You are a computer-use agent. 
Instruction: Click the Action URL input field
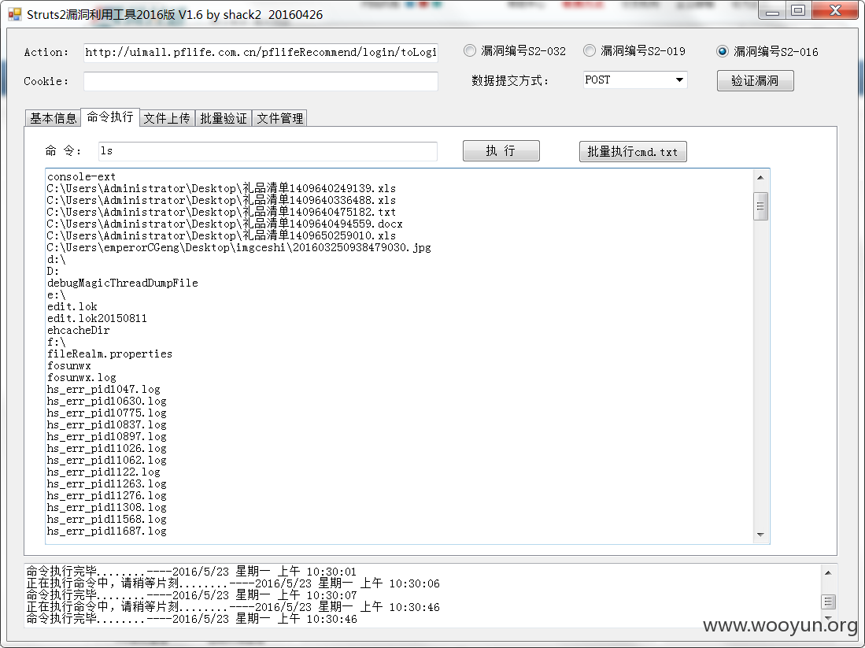[261, 53]
